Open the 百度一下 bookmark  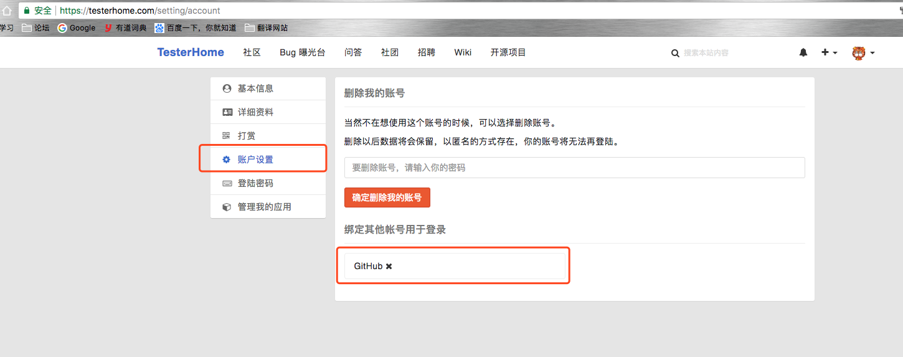pos(196,27)
